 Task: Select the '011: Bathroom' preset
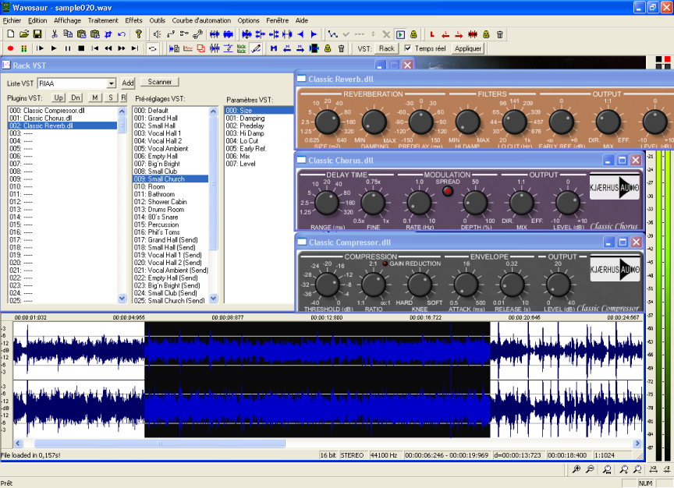tap(171, 194)
